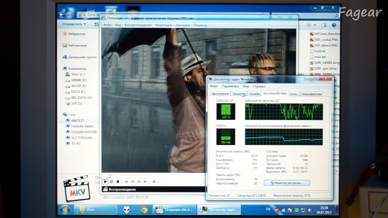Image resolution: width=388 pixels, height=218 pixels.
Task: Click the CPU usage history graph
Action: [284, 112]
